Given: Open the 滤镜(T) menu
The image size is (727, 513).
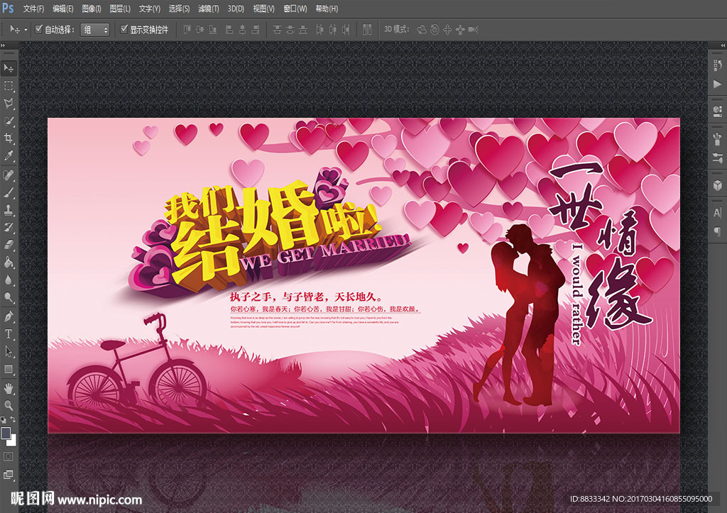Looking at the screenshot, I should (x=208, y=9).
